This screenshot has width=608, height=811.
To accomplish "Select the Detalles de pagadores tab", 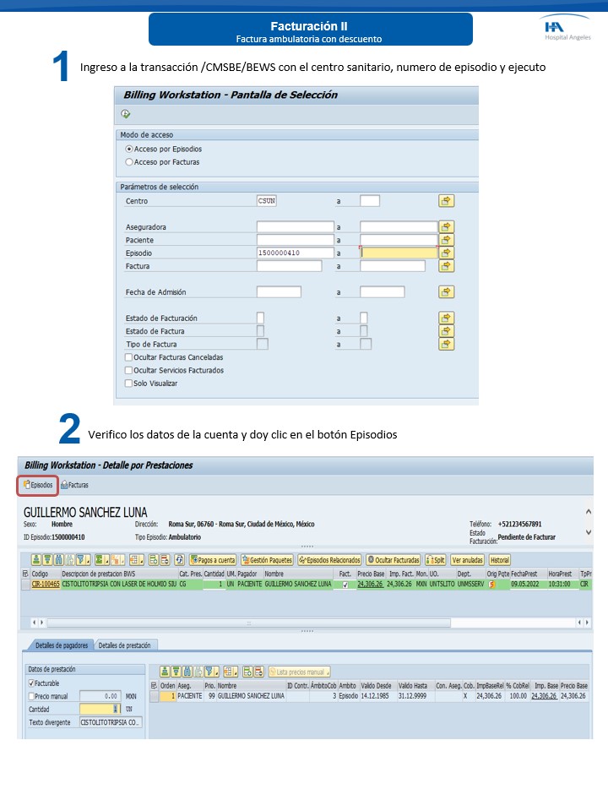I will pos(60,645).
